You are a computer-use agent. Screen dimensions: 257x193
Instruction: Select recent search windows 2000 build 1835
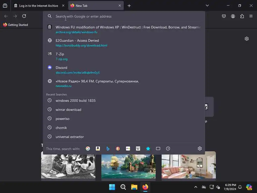point(124,101)
